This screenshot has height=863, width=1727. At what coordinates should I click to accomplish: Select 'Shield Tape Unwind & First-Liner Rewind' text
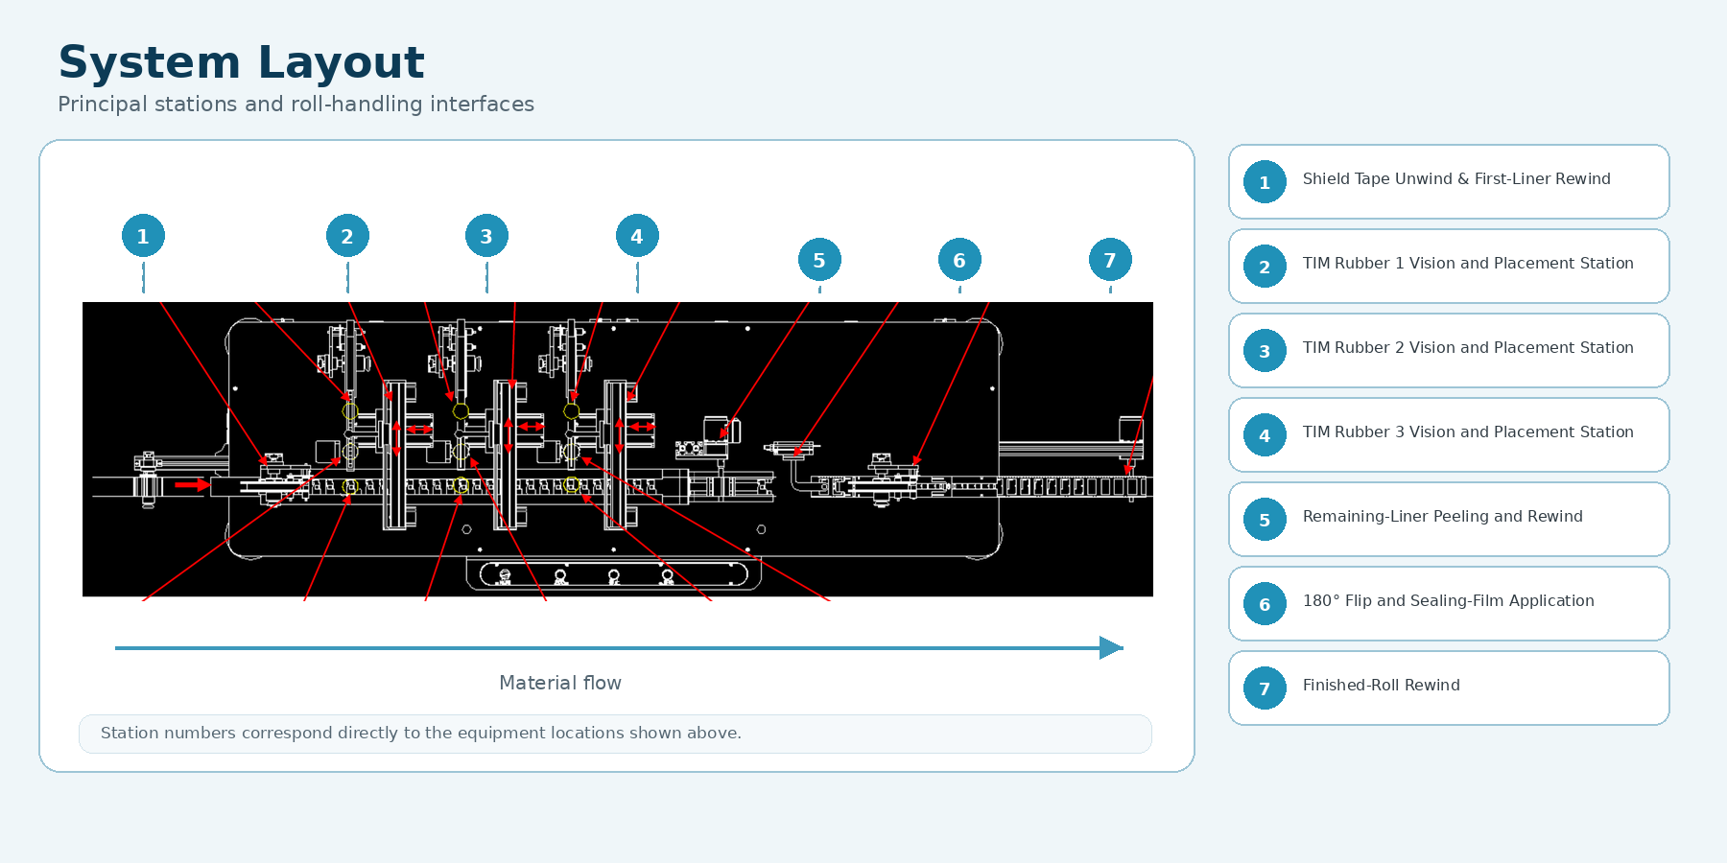tap(1456, 178)
